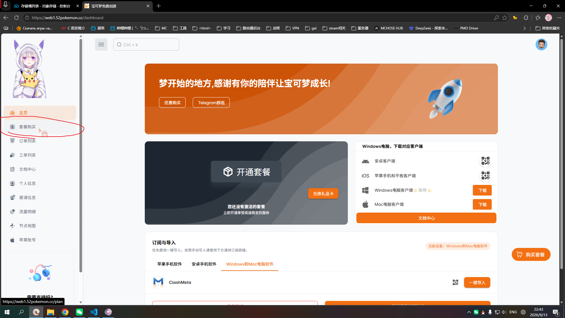The width and height of the screenshot is (565, 318).
Task: Open 个人信息 sidebar entry
Action: [40, 183]
